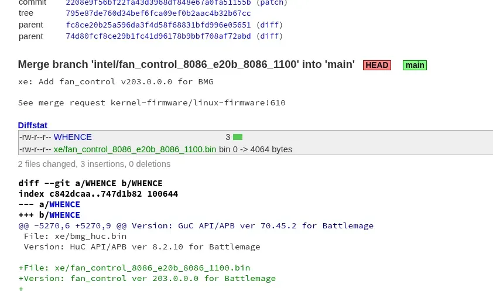The width and height of the screenshot is (493, 291).
Task: Click green insertion bar next to WHENCE
Action: coord(238,137)
